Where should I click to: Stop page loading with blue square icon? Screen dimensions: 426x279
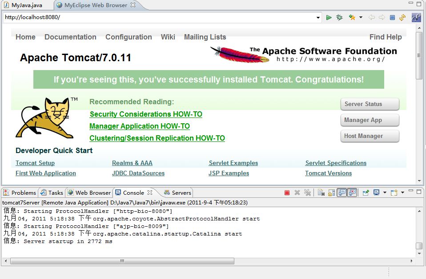[x=392, y=18]
